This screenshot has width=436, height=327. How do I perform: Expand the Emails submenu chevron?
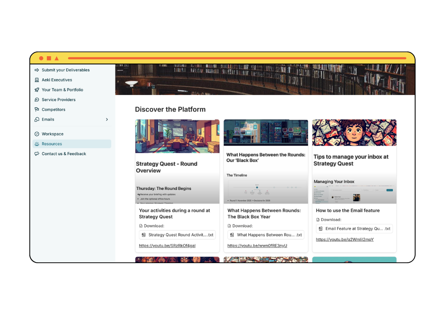[x=107, y=120]
